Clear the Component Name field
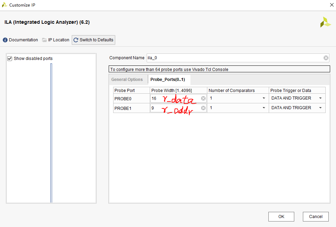 tap(326, 58)
